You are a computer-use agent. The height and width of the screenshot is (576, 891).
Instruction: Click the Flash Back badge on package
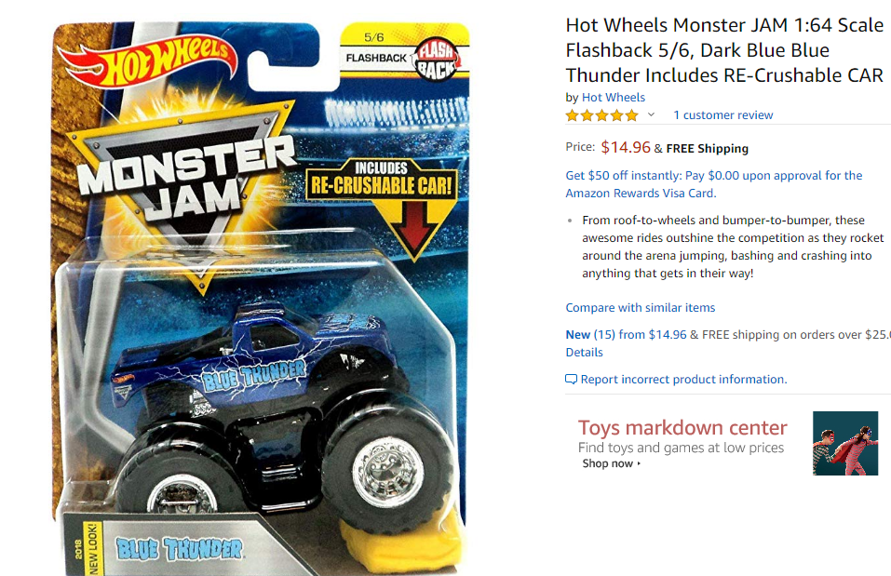click(437, 60)
